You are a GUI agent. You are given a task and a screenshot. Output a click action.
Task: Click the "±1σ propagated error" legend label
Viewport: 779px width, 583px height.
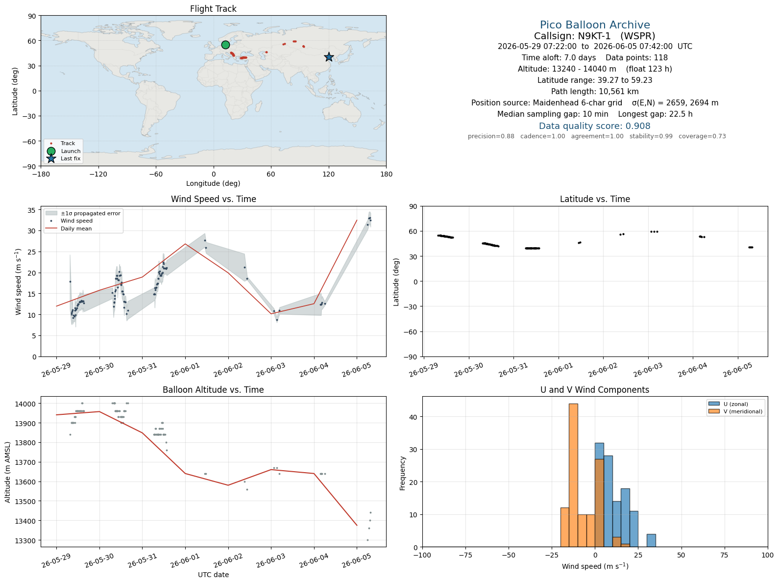pos(90,213)
